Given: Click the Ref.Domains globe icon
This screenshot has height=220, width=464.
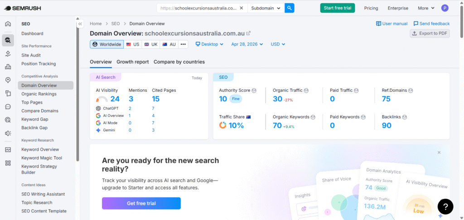Looking at the screenshot, I should (411, 91).
